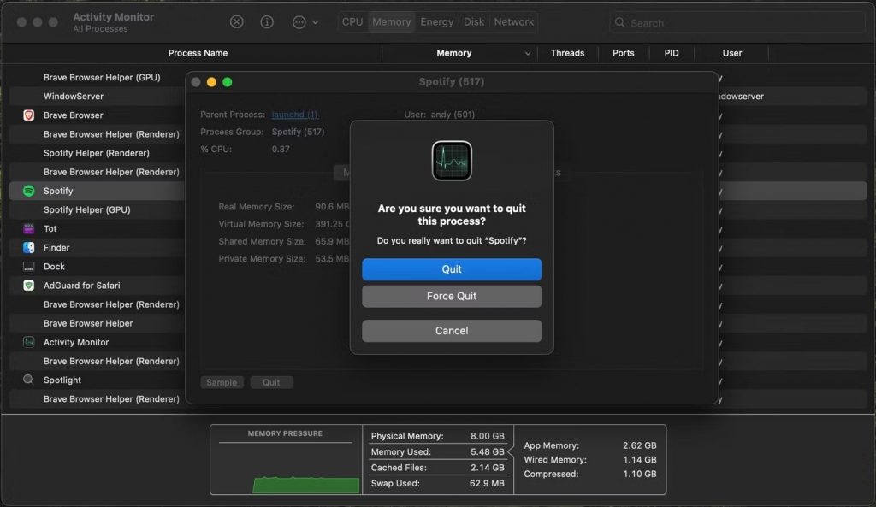
Task: Click the Compressed 1.10 GB value
Action: 640,474
